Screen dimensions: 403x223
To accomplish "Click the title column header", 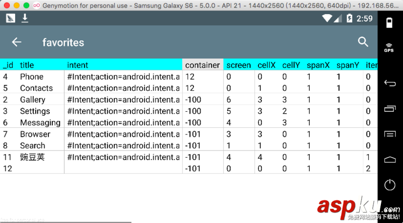I will tap(27, 65).
